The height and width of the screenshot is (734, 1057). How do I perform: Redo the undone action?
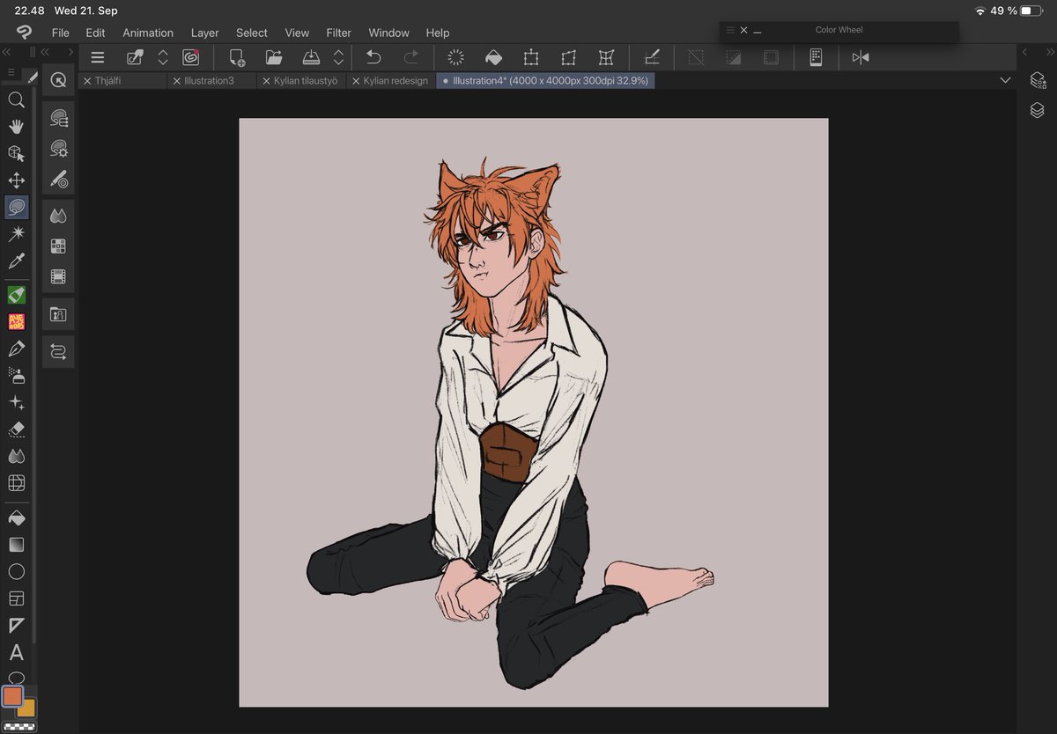tap(410, 58)
